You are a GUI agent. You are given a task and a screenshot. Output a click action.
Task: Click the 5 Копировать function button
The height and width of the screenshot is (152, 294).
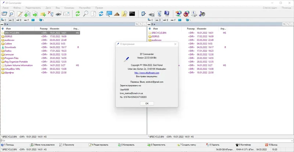click(x=126, y=145)
